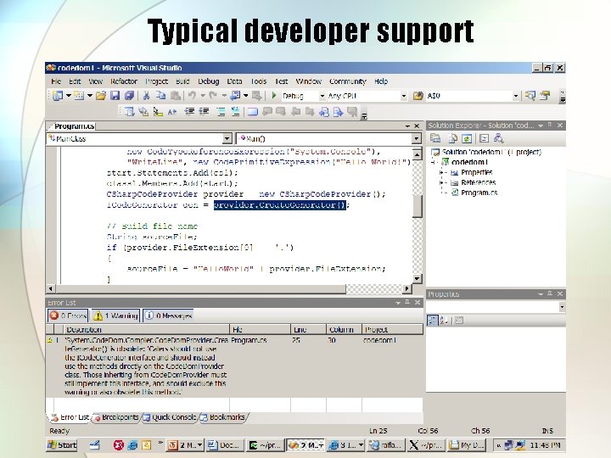Click the Undo arrow icon

point(192,95)
